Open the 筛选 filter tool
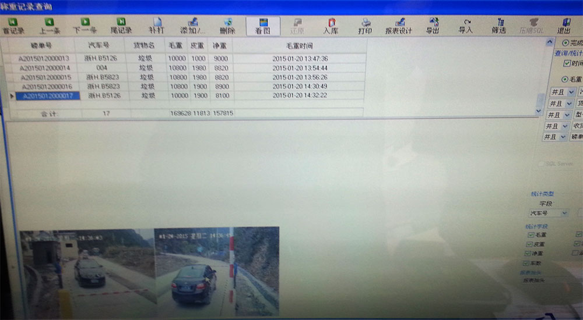Screen dimensions: 583x320 tap(499, 26)
